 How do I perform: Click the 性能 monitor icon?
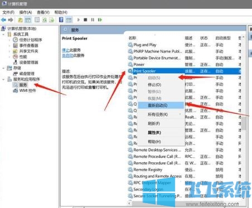(16, 56)
